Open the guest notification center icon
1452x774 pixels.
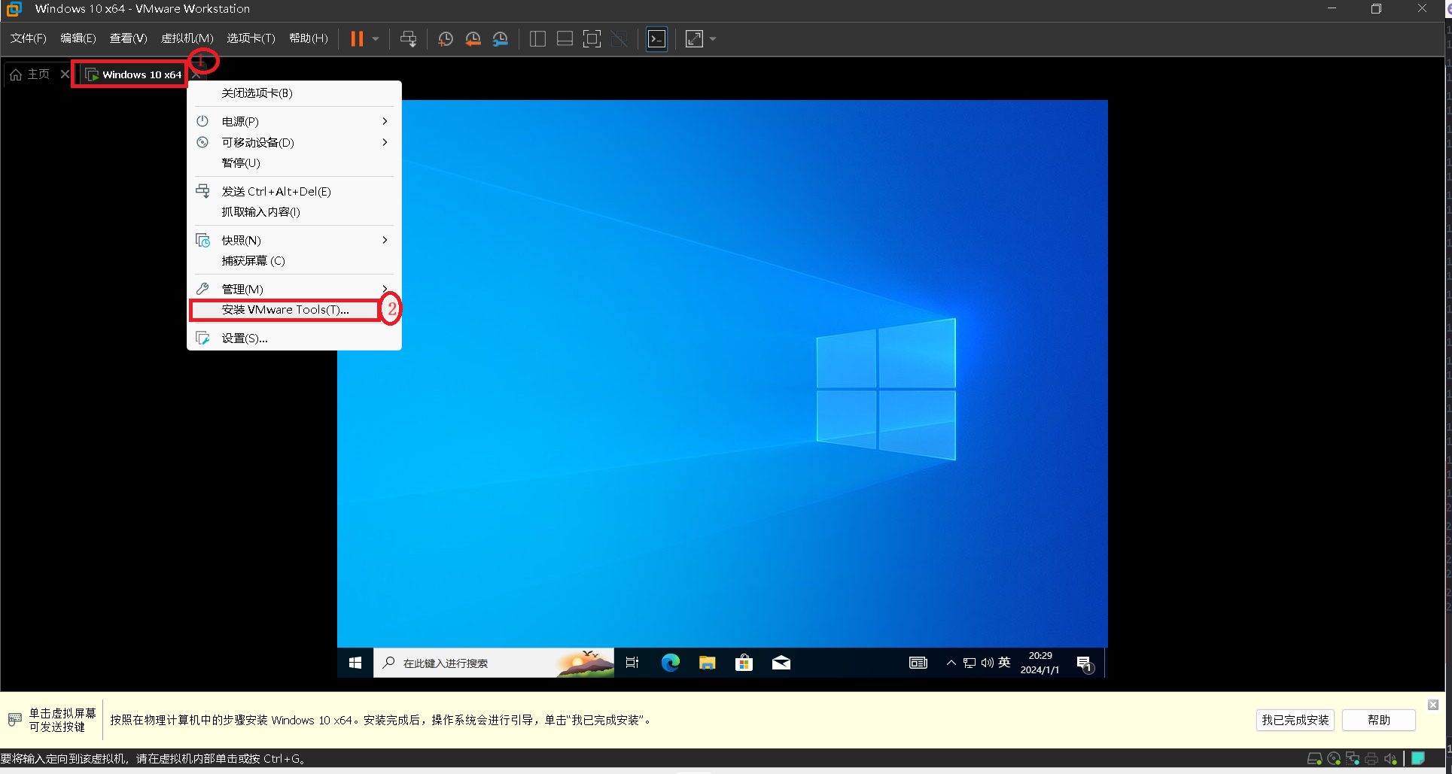[1084, 663]
